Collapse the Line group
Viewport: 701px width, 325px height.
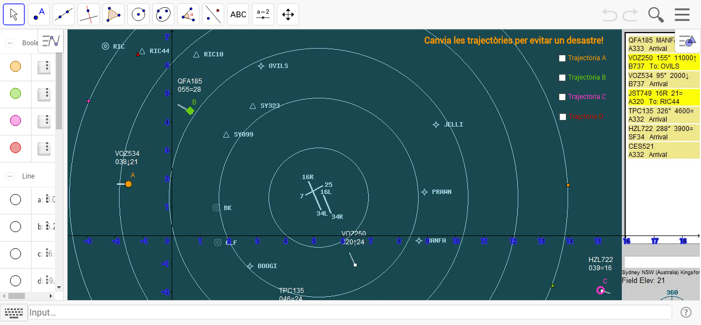tap(10, 176)
